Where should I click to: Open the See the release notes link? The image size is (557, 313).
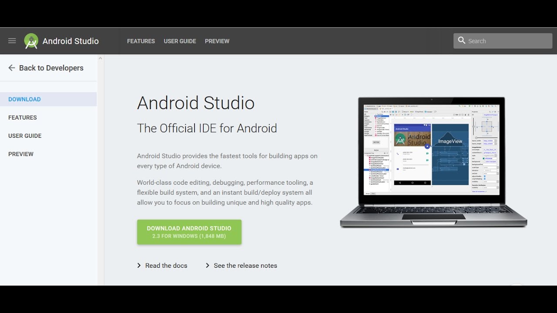click(245, 265)
